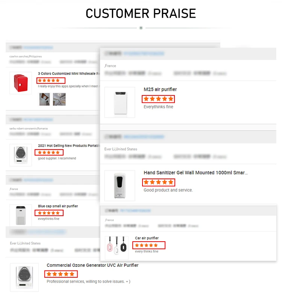282x298 pixels.
Task: Open the first review photo under mini fridge
Action: pos(44,99)
